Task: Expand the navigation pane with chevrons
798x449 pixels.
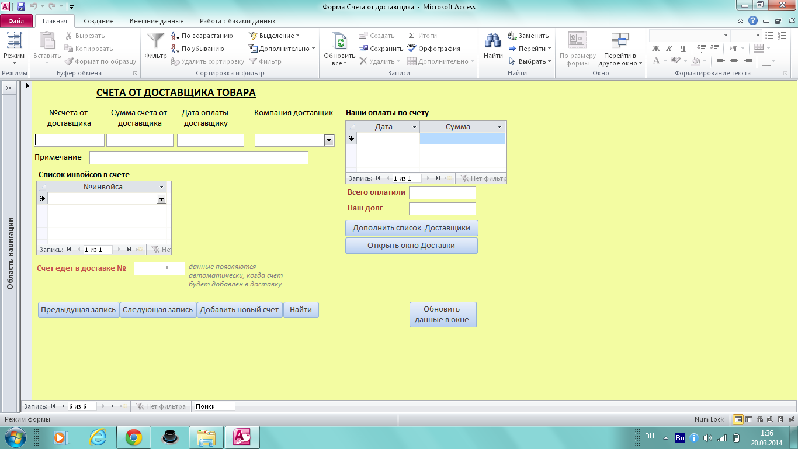Action: 9,88
